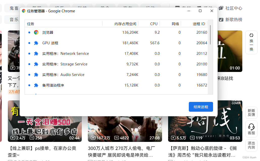Click the puzzle icon beside 备用渲染程序

(36, 85)
